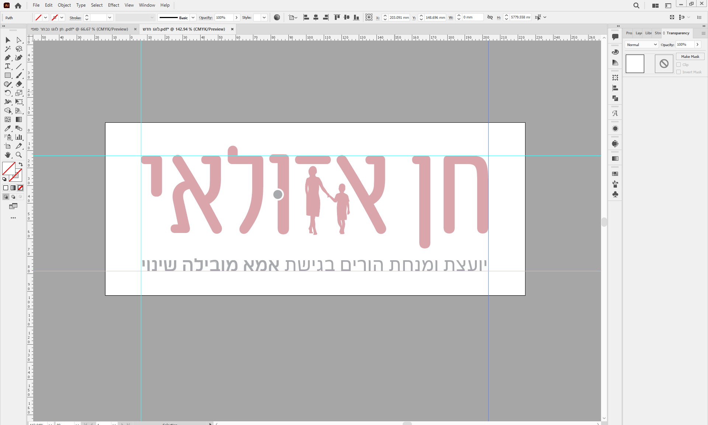Open the Gradient panel icon
This screenshot has width=708, height=425.
(615, 158)
